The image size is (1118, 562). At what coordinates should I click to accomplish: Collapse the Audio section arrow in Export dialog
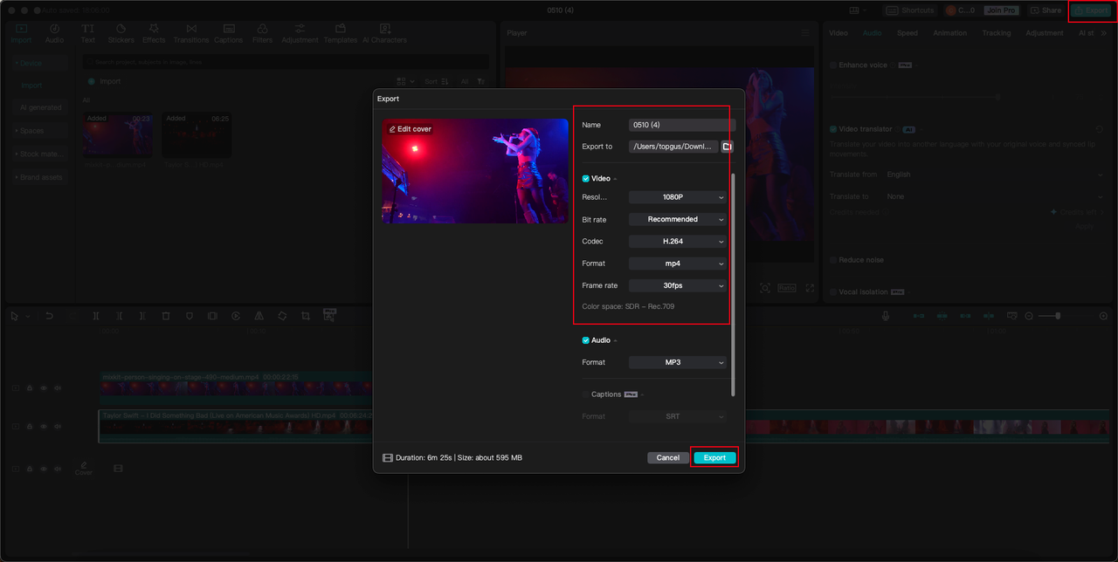(616, 340)
